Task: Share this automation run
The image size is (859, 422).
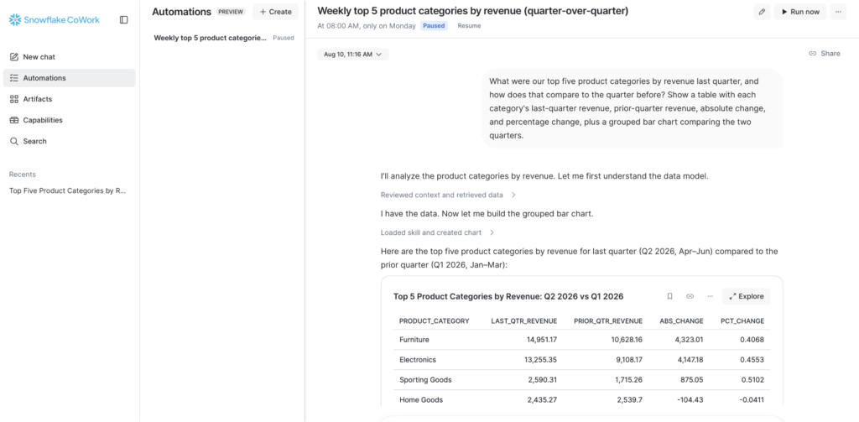Action: [x=825, y=54]
